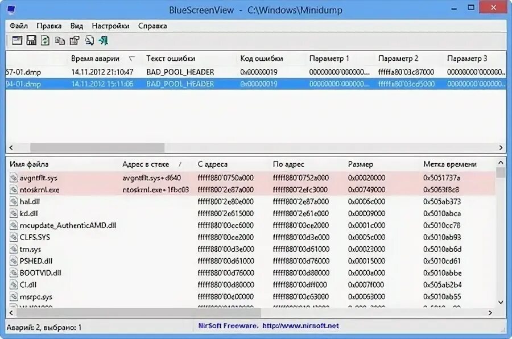The image size is (512, 339).
Task: Open the Справка menu
Action: pyautogui.click(x=152, y=26)
